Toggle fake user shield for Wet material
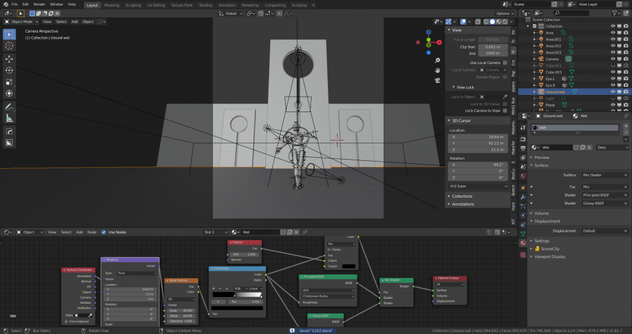The width and height of the screenshot is (632, 334). 576,147
